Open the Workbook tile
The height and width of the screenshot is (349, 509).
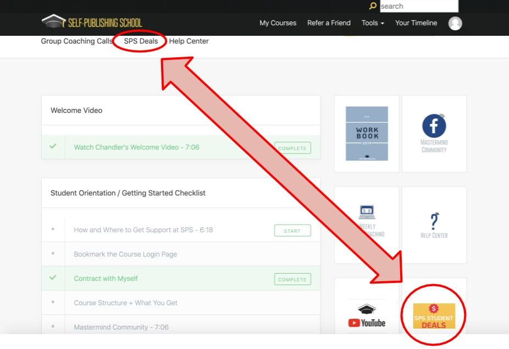point(367,134)
